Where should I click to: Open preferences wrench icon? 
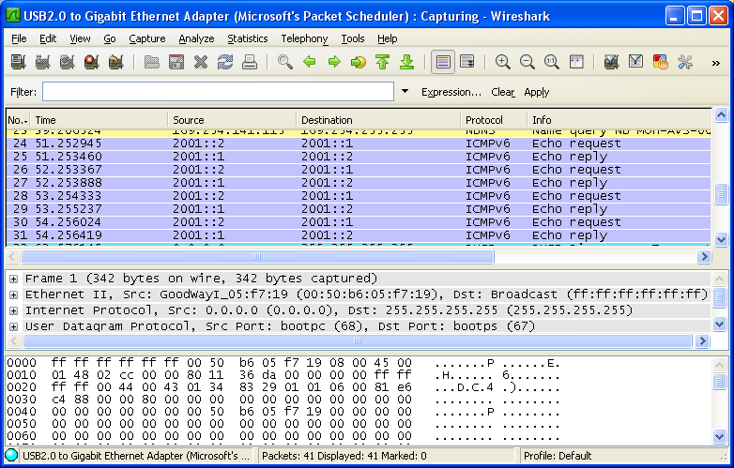click(x=685, y=62)
